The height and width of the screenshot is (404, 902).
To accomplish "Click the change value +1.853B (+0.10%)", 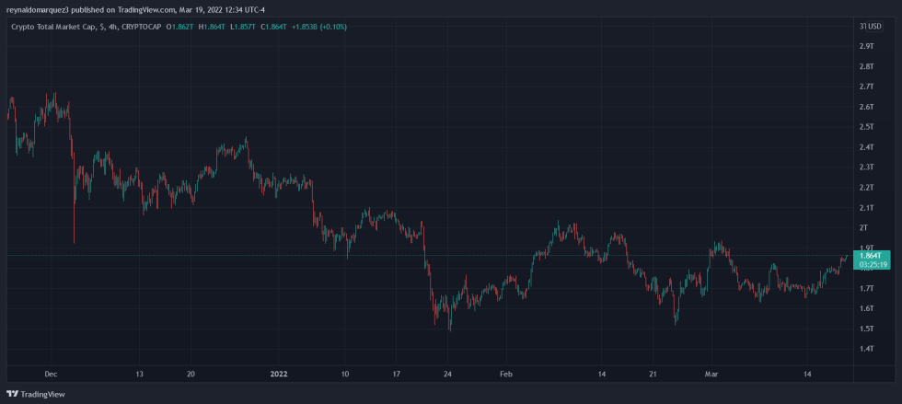I will click(x=319, y=27).
